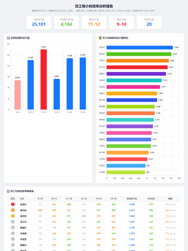The height and width of the screenshot is (251, 188).
Task: Click the green 335 cell in the 11-12 column
Action: 69,239
